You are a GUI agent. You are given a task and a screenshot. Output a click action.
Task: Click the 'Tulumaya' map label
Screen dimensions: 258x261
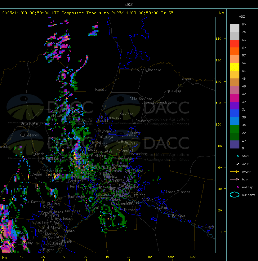106,137
